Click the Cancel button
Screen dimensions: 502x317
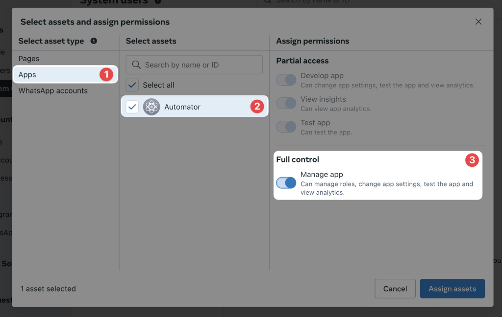click(395, 289)
